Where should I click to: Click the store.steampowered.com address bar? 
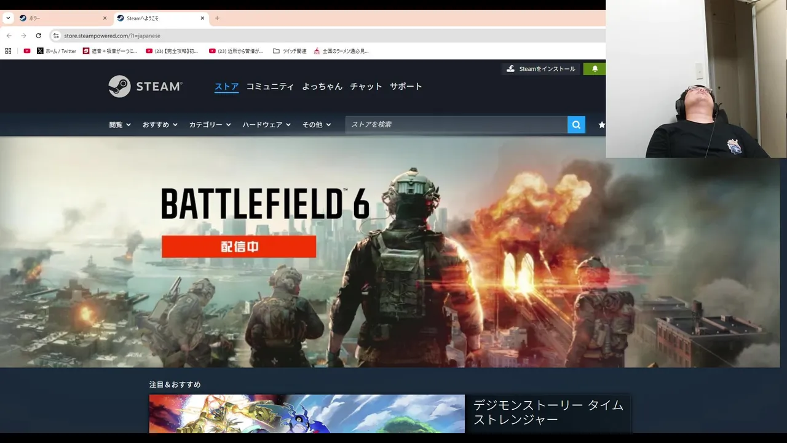327,36
